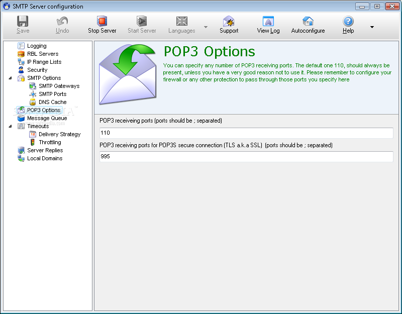The height and width of the screenshot is (314, 402).
Task: Stop the server with red button icon
Action: click(102, 21)
